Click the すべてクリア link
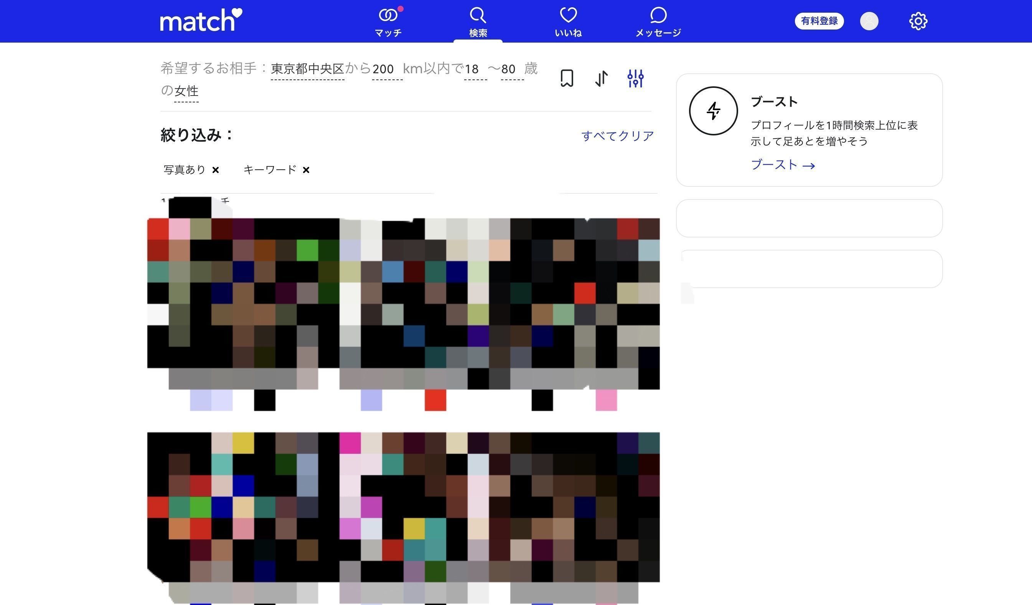 point(617,135)
